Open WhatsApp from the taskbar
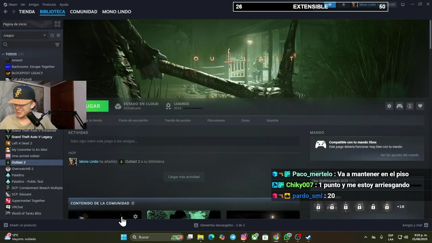The height and width of the screenshot is (243, 432). [287, 237]
